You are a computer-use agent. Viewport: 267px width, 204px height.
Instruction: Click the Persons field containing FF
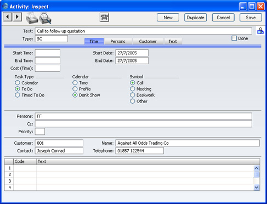pyautogui.click(x=144, y=116)
